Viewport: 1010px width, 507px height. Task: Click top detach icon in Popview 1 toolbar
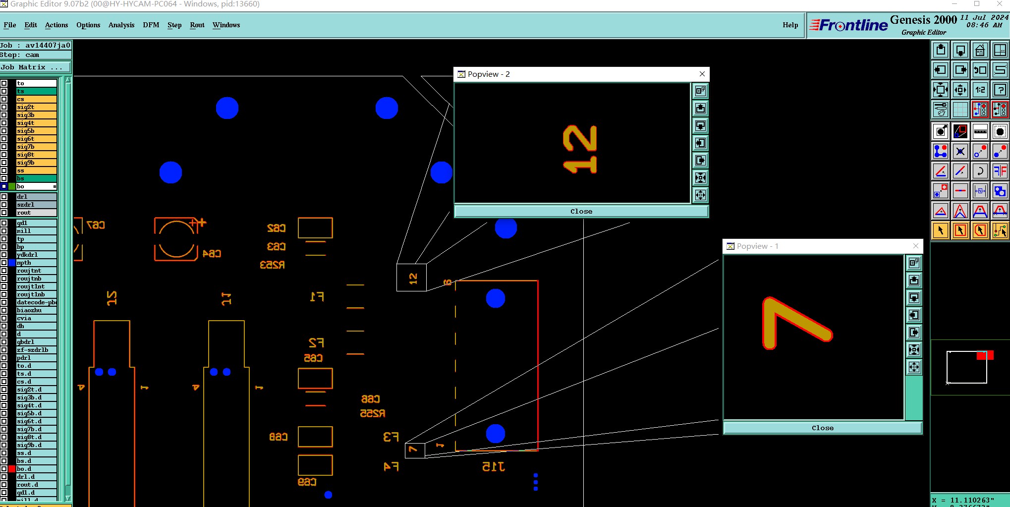pos(914,263)
